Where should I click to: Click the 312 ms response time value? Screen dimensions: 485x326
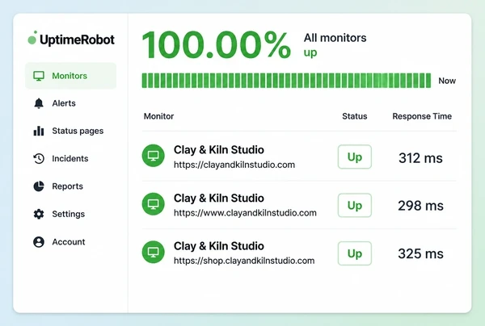[420, 158]
